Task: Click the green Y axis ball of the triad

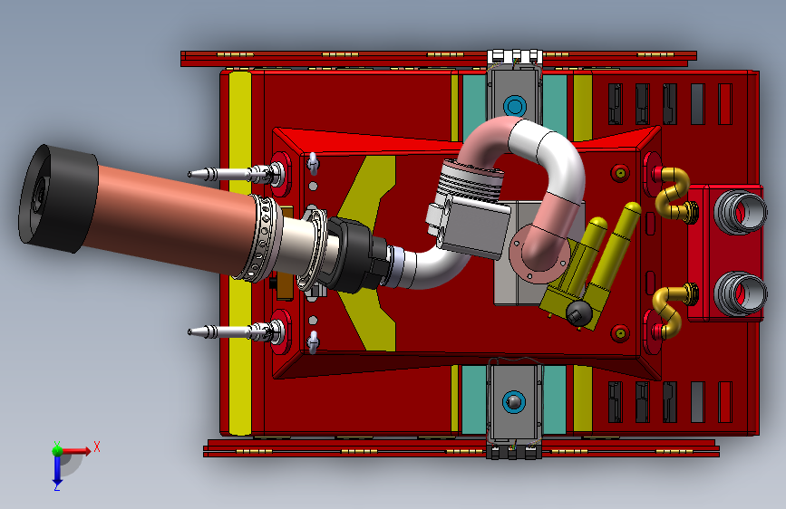Action: pos(57,450)
